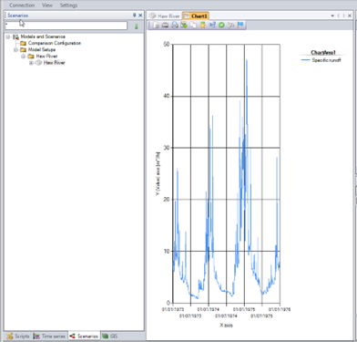Switch to the GIS bottom tab
This screenshot has height=342, width=357.
click(x=109, y=336)
